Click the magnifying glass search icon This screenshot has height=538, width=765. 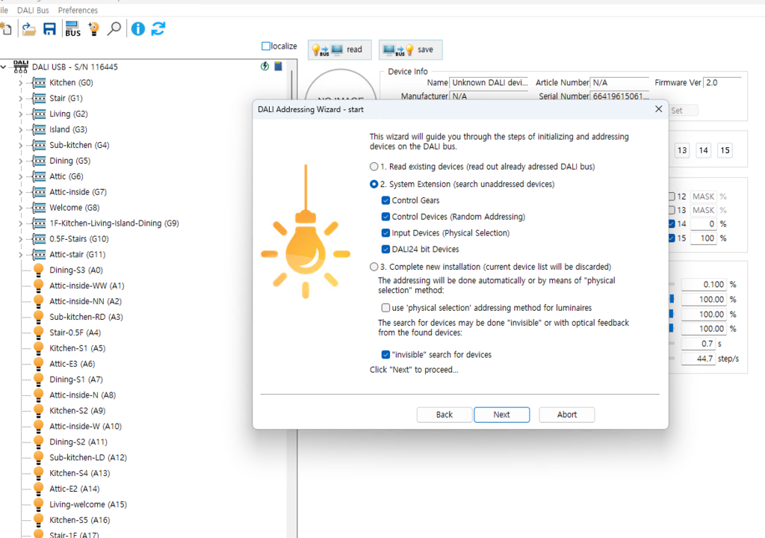point(114,29)
